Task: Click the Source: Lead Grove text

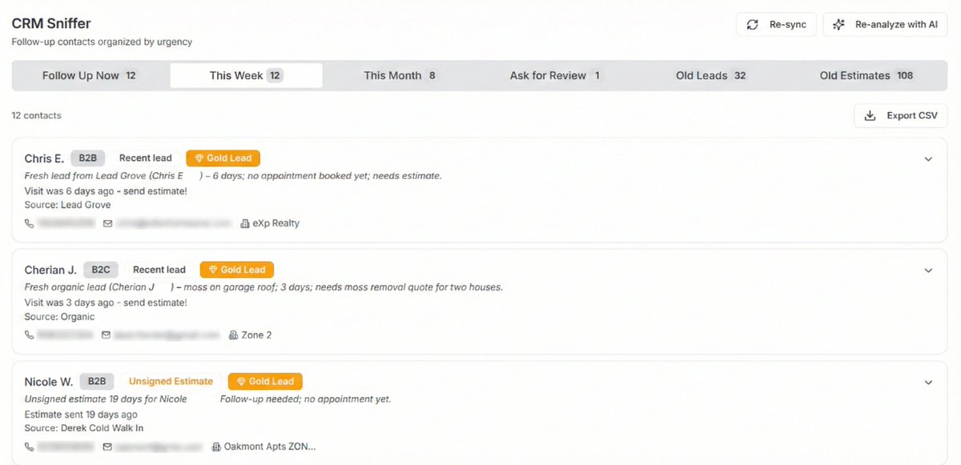Action: click(68, 206)
